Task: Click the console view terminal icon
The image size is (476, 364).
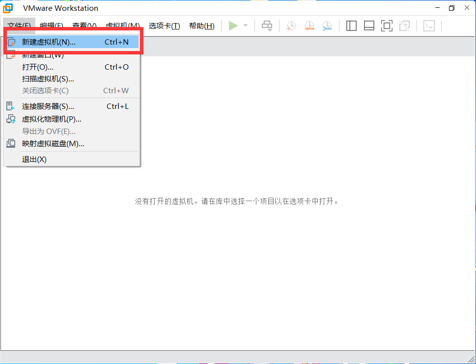Action: (x=429, y=26)
